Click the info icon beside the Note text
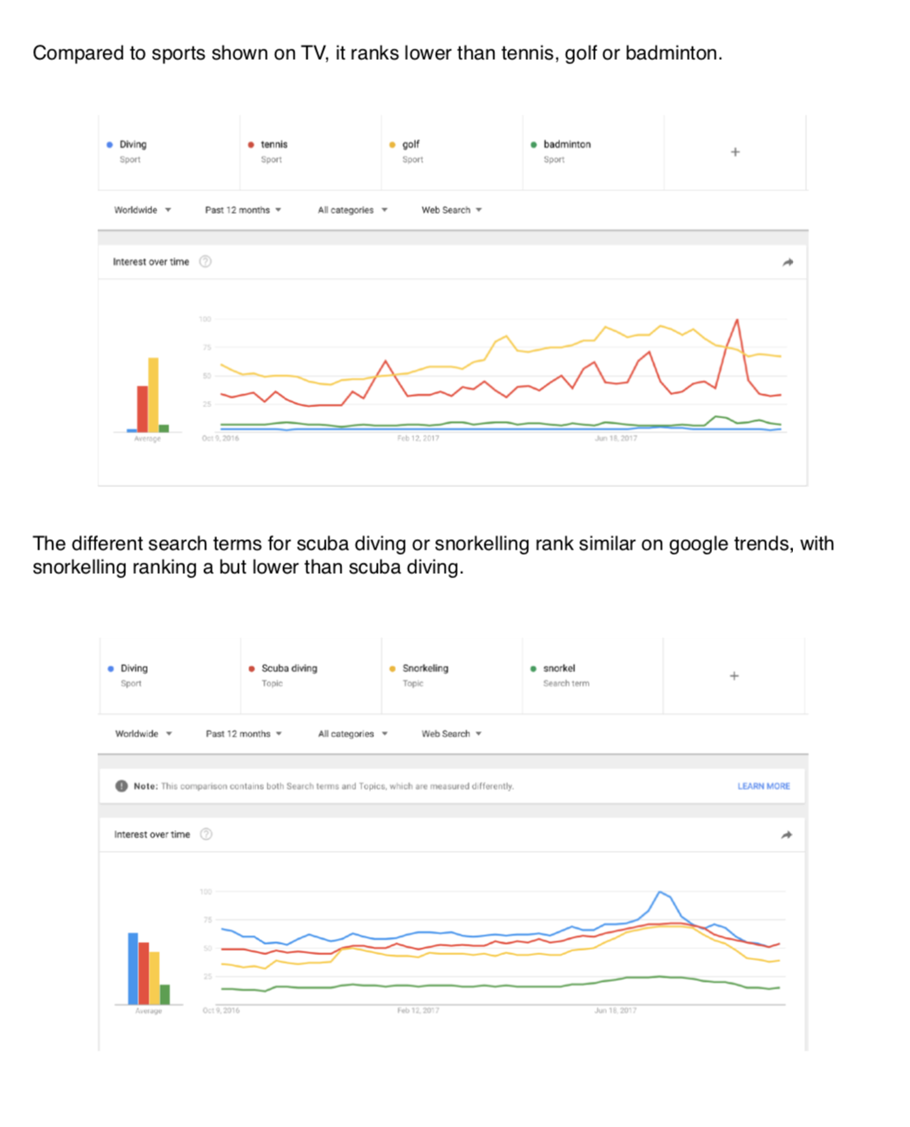The height and width of the screenshot is (1127, 910). [122, 786]
